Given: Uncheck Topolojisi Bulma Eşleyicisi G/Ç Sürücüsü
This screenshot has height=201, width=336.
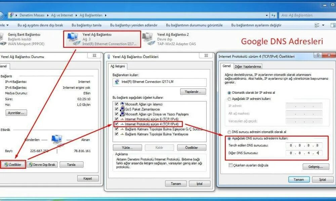Looking at the screenshot, I should [117, 129].
